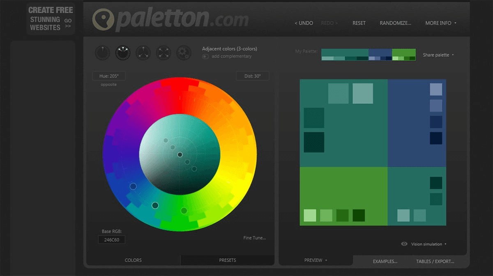Click the Reset button
Screen dimensions: 493x276
tap(359, 23)
